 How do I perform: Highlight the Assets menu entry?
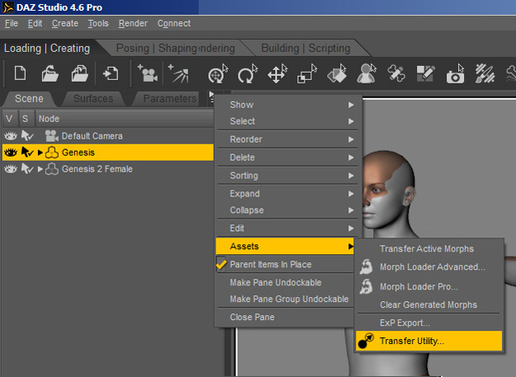click(x=286, y=246)
